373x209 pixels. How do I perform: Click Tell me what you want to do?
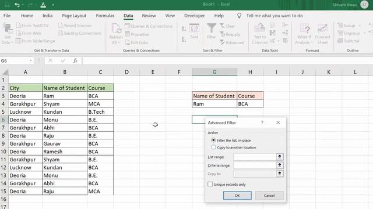[275, 16]
